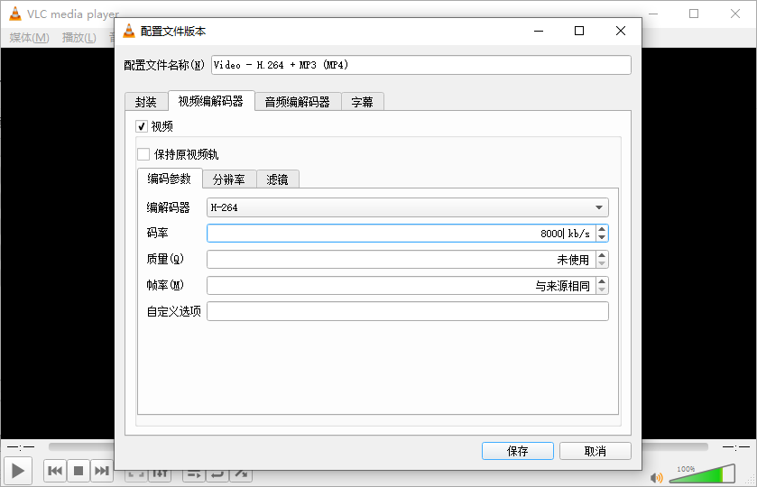This screenshot has height=487, width=757.
Task: Open the 媒体(M) menu in VLC
Action: [x=30, y=37]
